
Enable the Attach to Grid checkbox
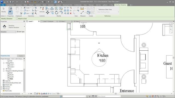coord(17,19)
